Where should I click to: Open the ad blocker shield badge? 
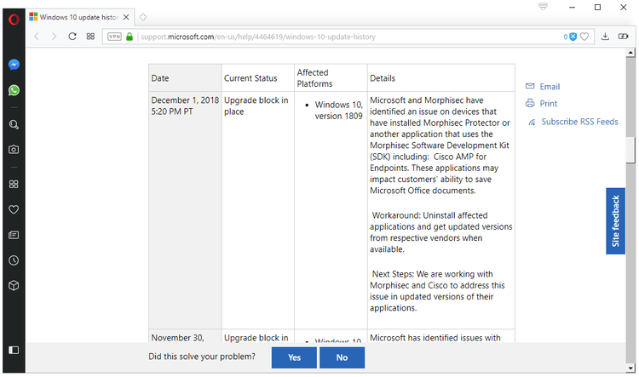click(570, 37)
